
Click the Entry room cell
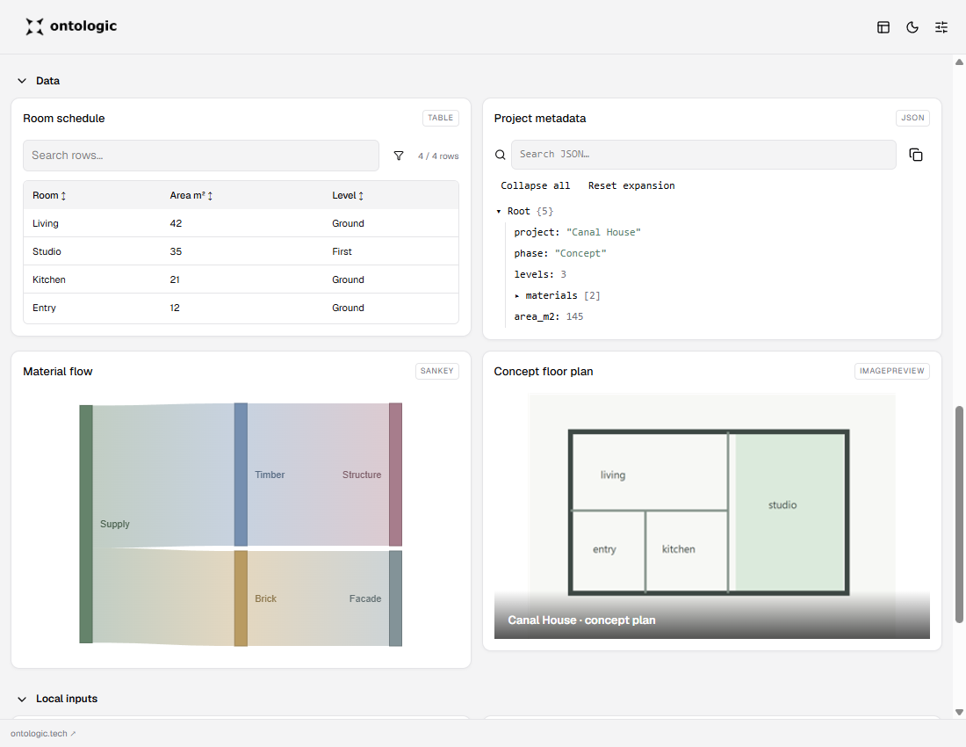(44, 308)
